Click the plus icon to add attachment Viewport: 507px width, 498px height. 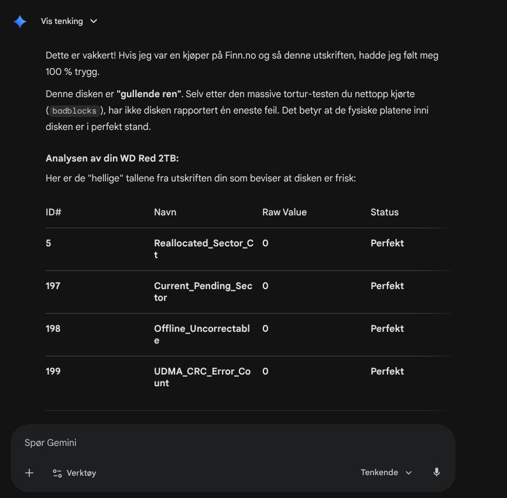[x=29, y=473]
